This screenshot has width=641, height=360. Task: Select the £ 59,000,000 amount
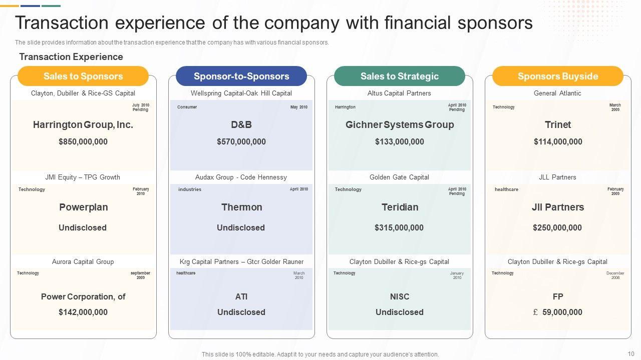pyautogui.click(x=557, y=312)
